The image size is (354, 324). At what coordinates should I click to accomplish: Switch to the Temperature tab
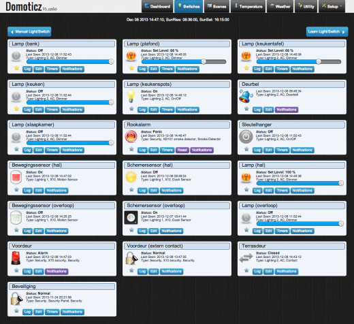pyautogui.click(x=248, y=7)
